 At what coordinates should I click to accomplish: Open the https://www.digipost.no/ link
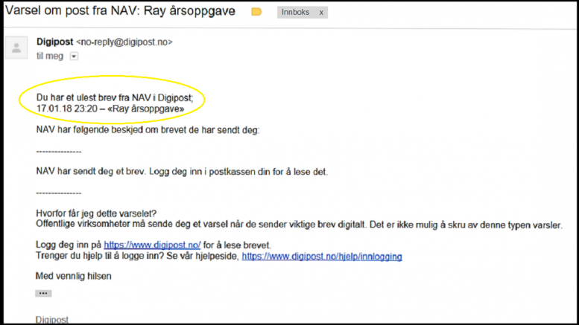pos(152,245)
